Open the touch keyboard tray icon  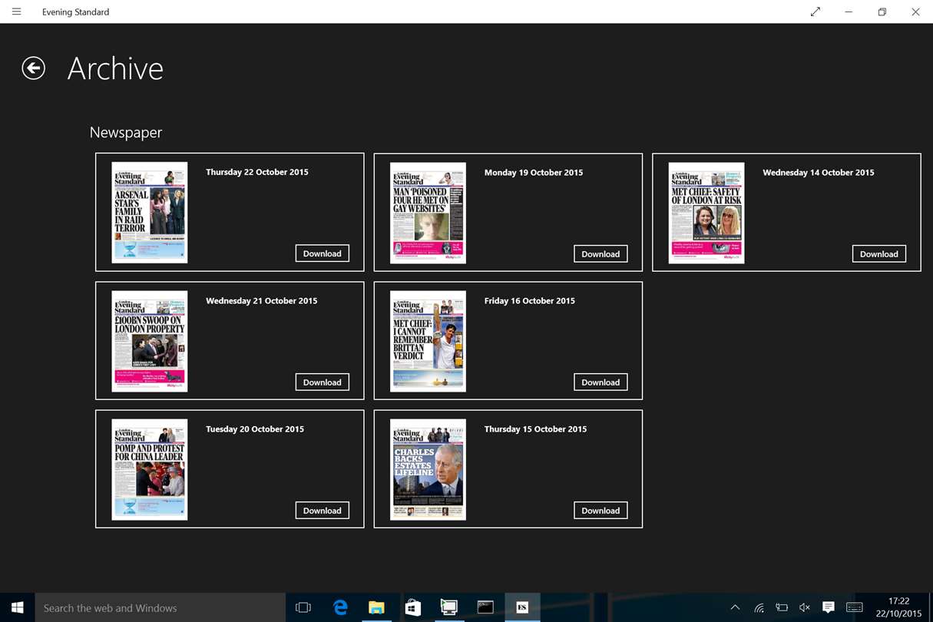click(854, 607)
